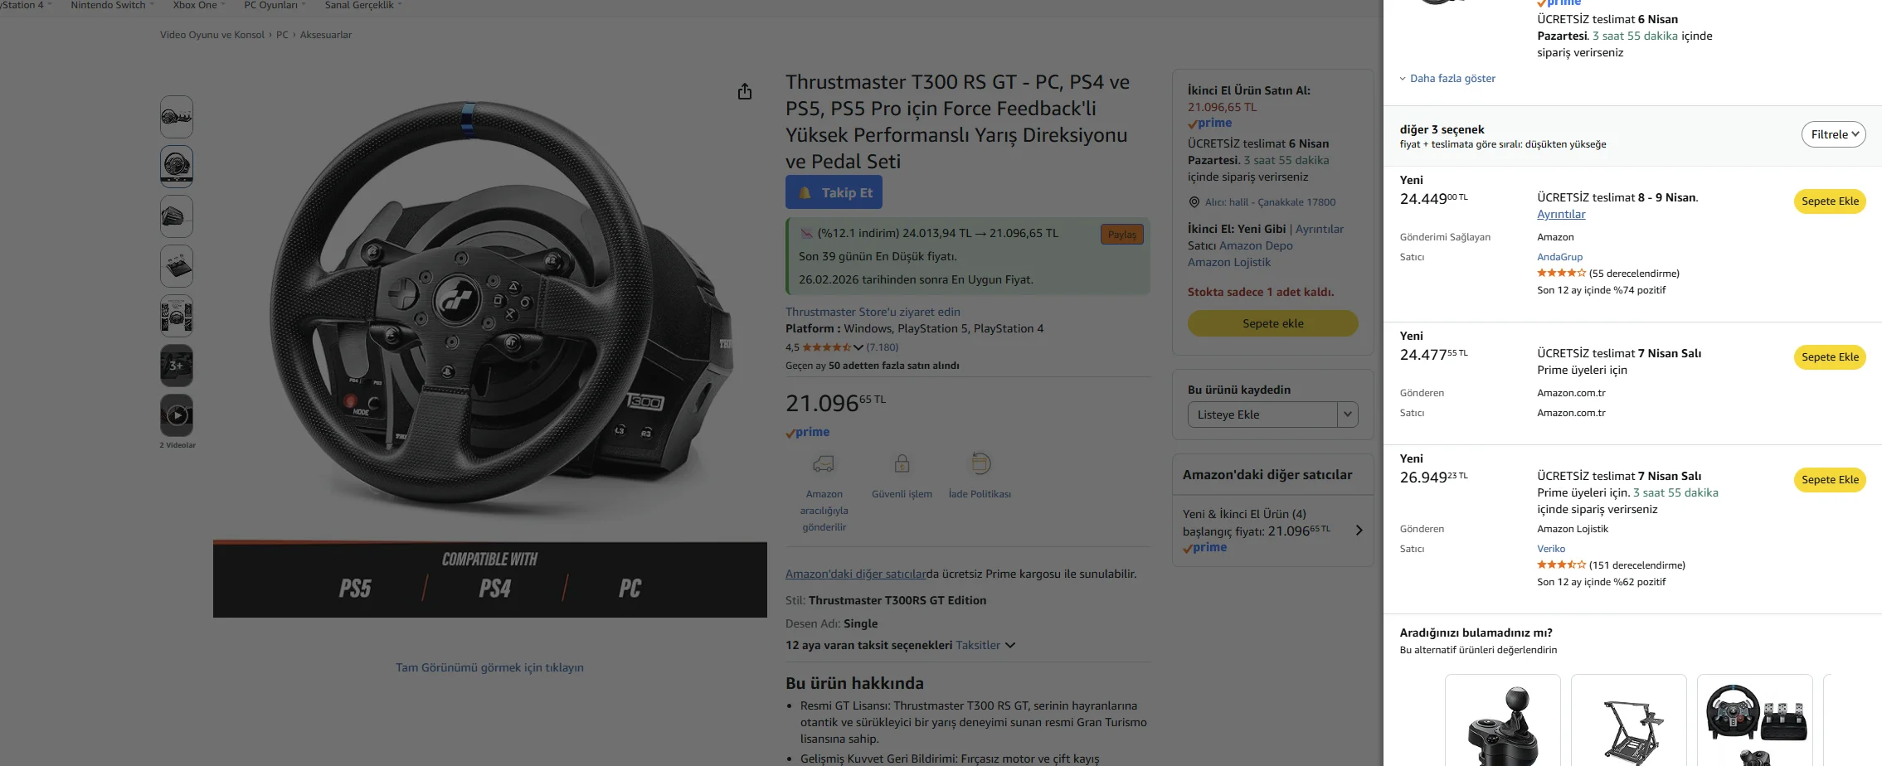Open the PC Oyunları menu

point(275,5)
